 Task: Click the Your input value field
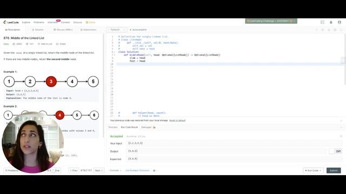pos(234,143)
